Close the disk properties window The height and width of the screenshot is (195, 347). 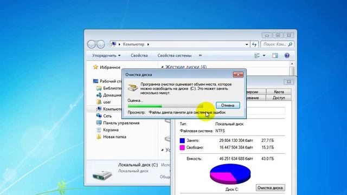288,82
